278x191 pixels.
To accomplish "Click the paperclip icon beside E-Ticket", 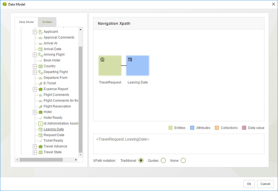I will tap(41, 83).
